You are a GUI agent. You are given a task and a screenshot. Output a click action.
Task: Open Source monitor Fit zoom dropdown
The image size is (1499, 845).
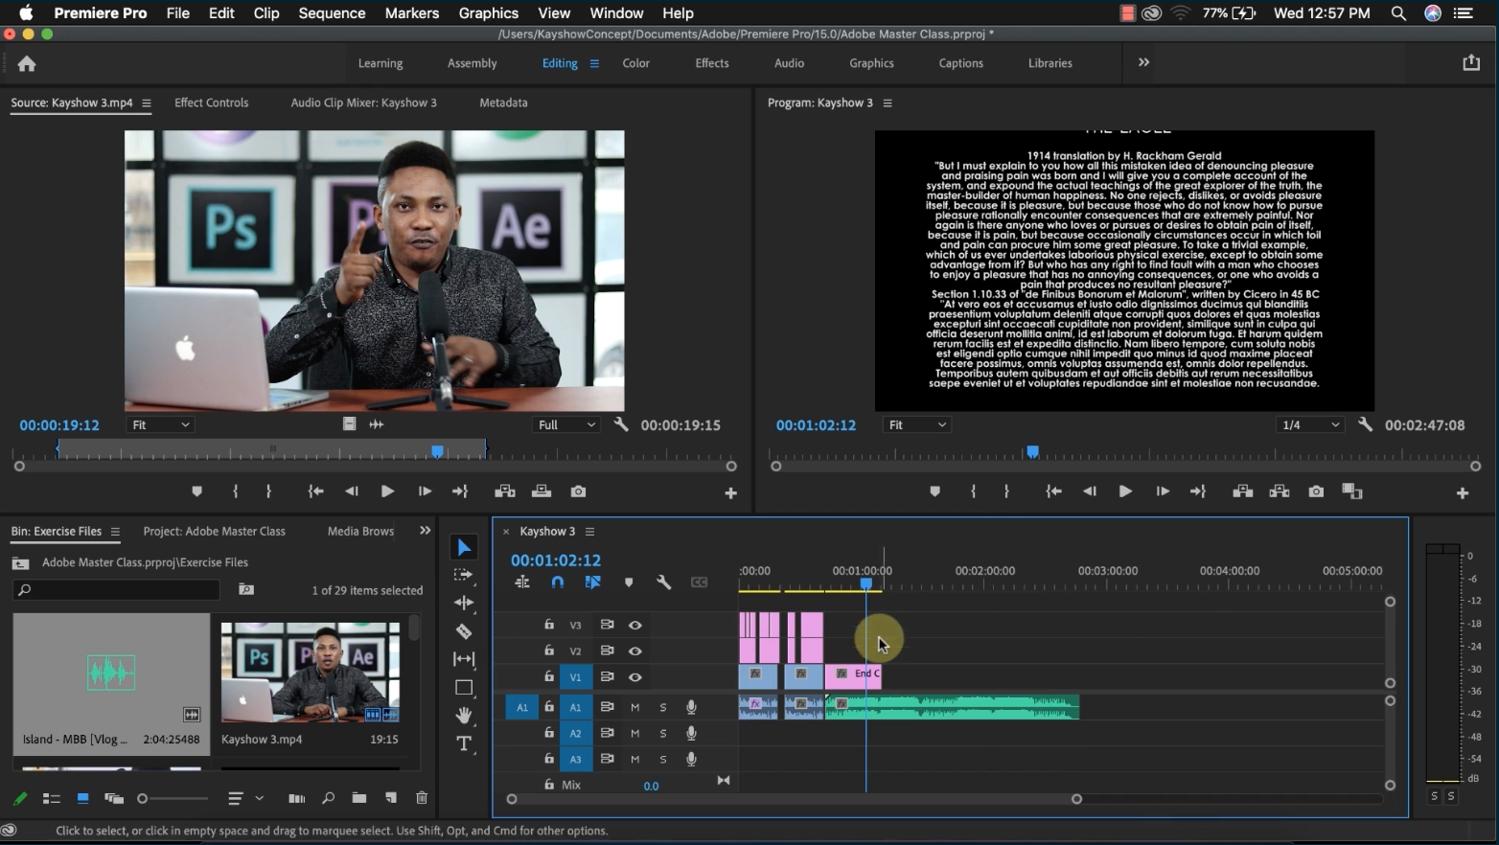[x=160, y=424]
